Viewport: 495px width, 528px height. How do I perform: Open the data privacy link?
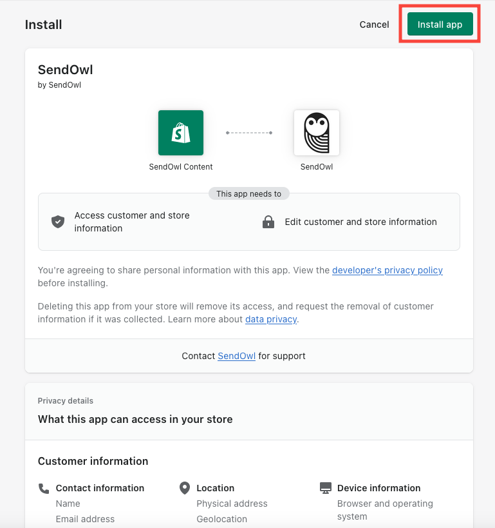coord(271,318)
